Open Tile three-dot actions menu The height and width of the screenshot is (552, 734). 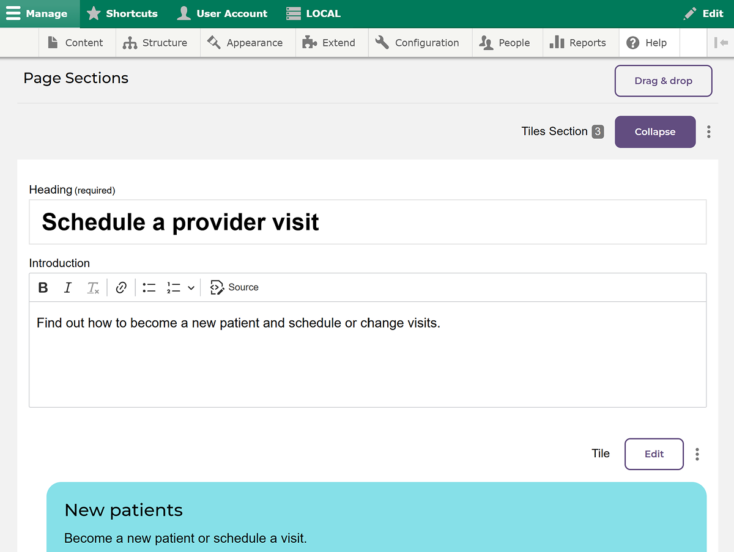click(697, 454)
